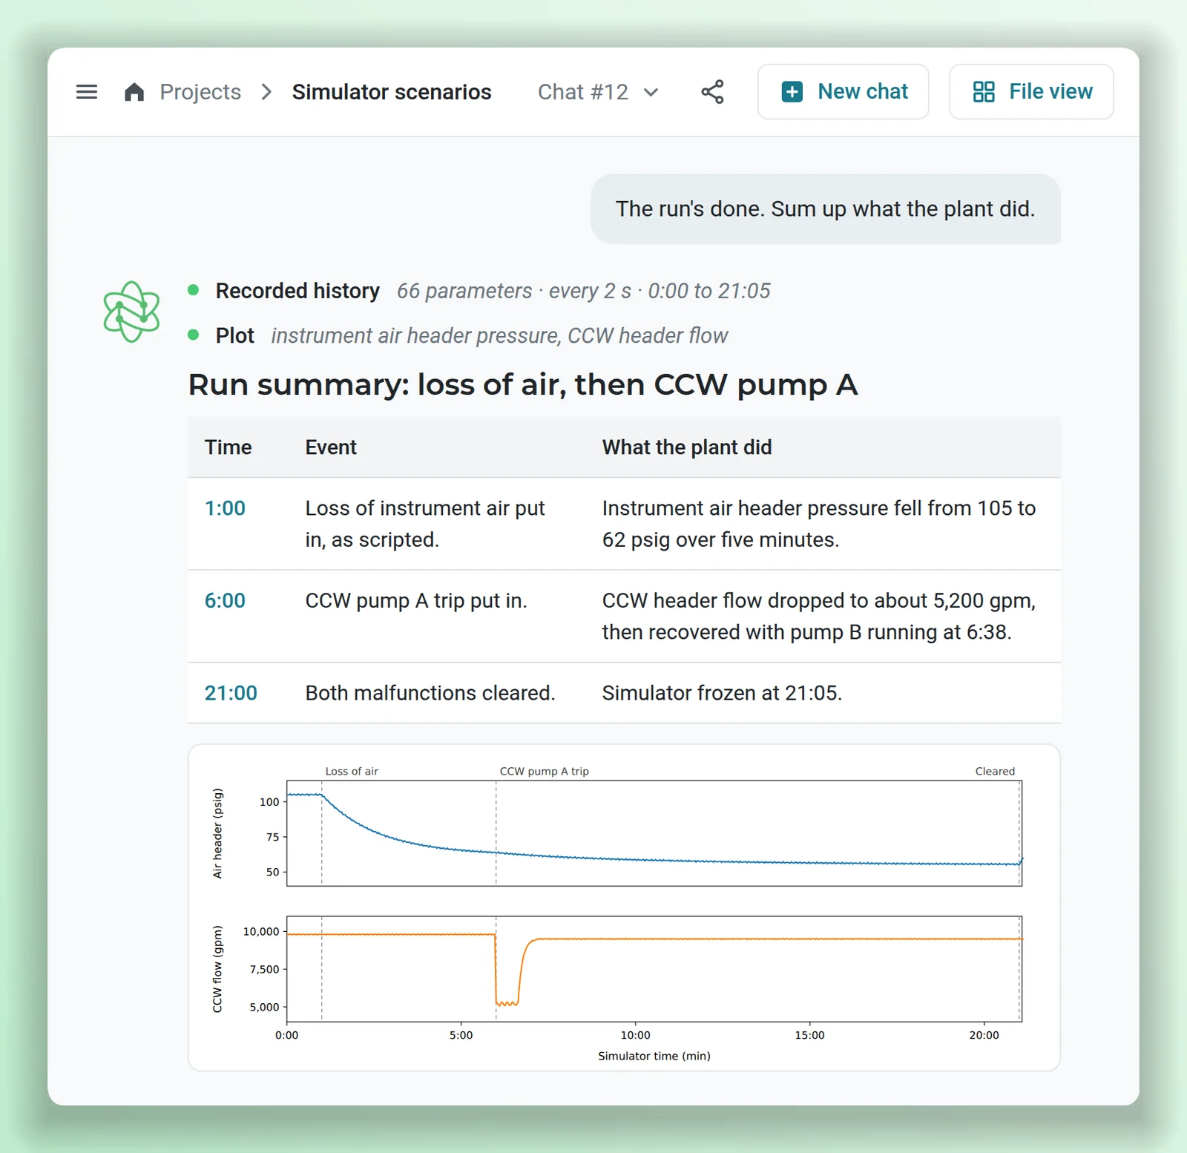Jump to time 1:00 in the table

225,508
